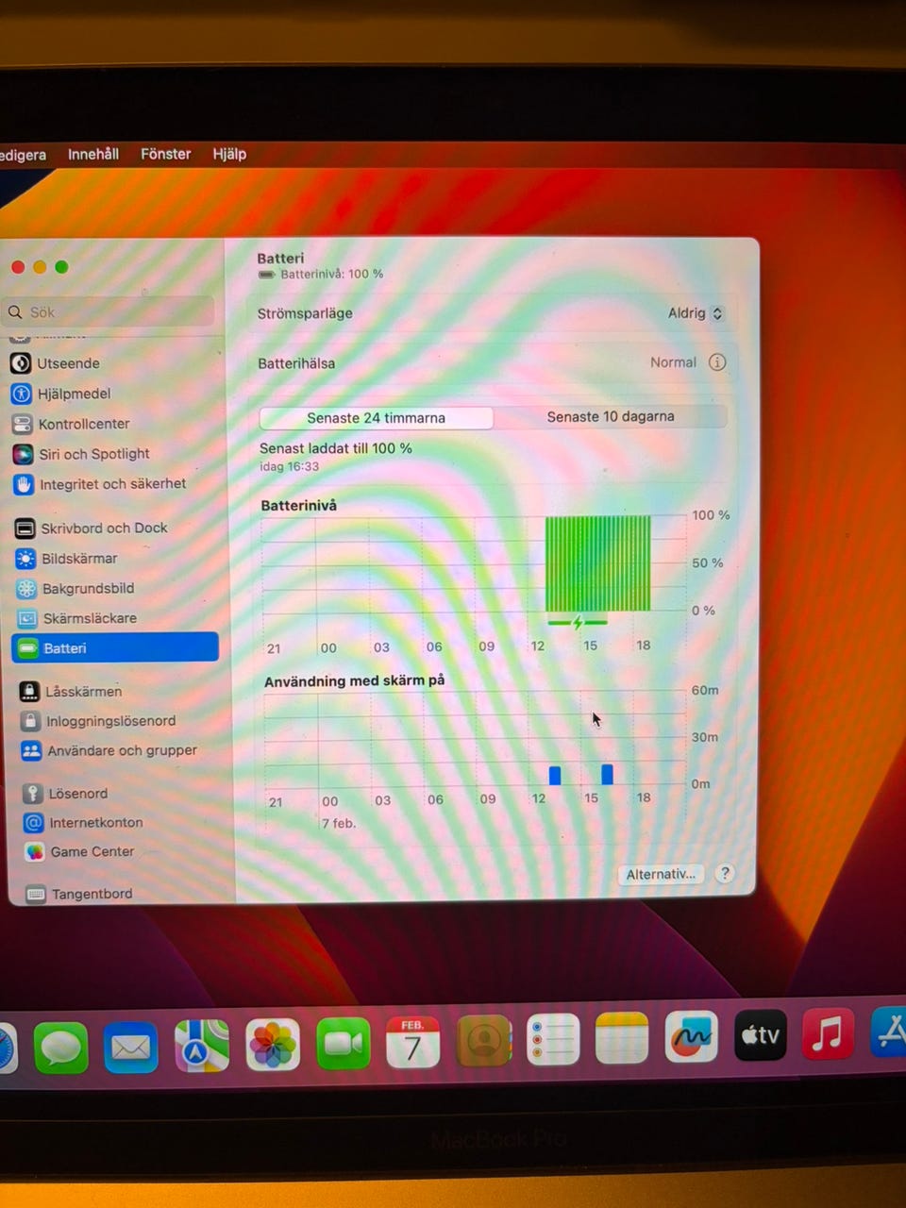Click the green Batterinivå charge bar
Viewport: 906px width, 1208px height.
[597, 563]
